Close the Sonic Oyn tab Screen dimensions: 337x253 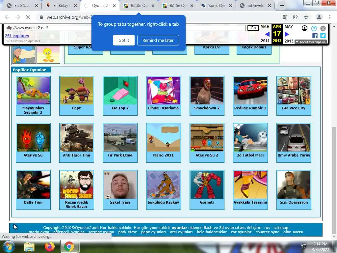point(231,6)
